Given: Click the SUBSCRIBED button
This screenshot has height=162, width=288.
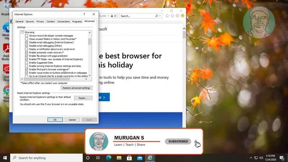Looking at the screenshot, I should pos(178,141).
